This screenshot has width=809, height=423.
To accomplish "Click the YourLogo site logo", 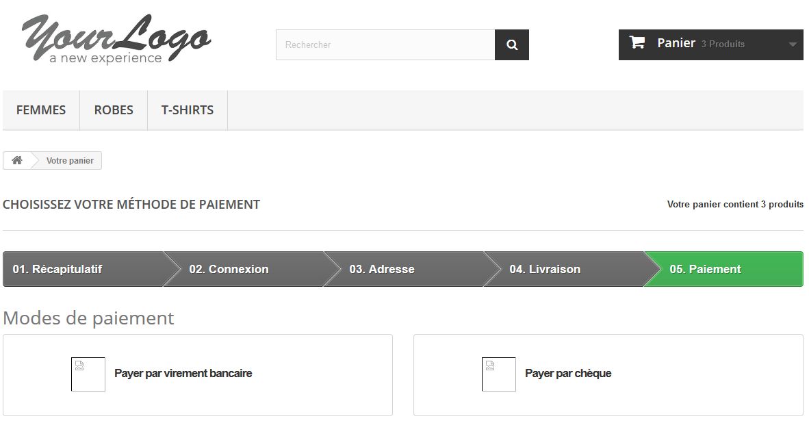I will 116,40.
